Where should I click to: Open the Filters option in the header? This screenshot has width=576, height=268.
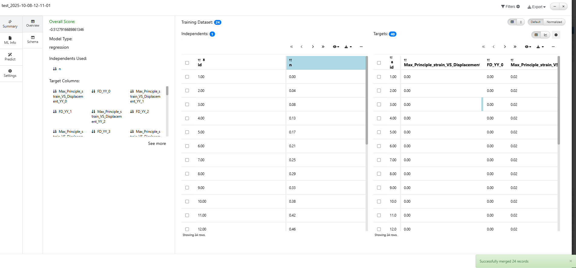click(510, 7)
